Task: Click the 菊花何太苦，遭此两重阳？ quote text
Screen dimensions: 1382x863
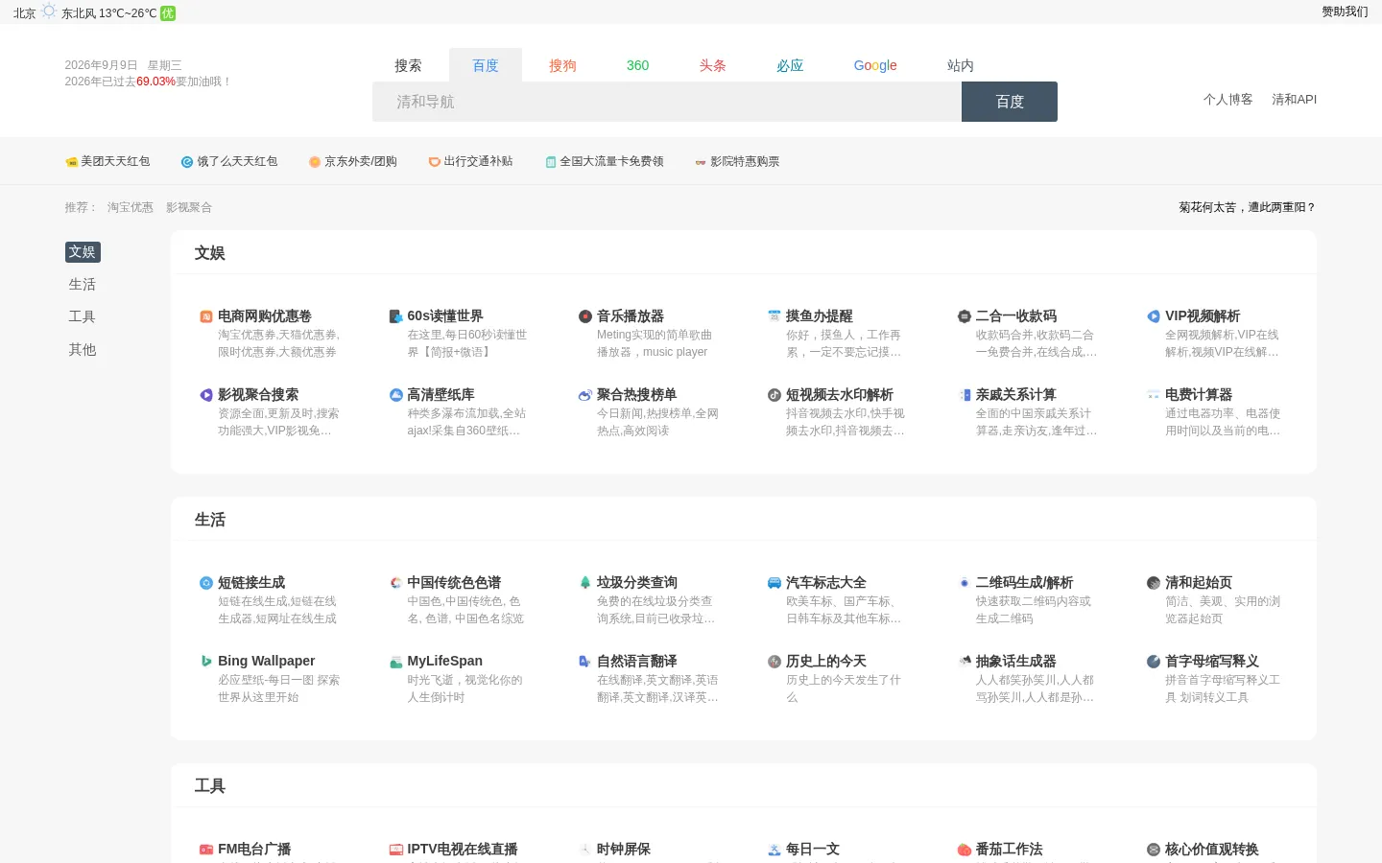Action: click(x=1247, y=207)
